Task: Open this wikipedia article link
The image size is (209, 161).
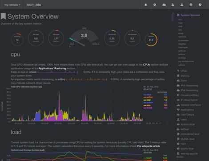Action: click(x=149, y=146)
